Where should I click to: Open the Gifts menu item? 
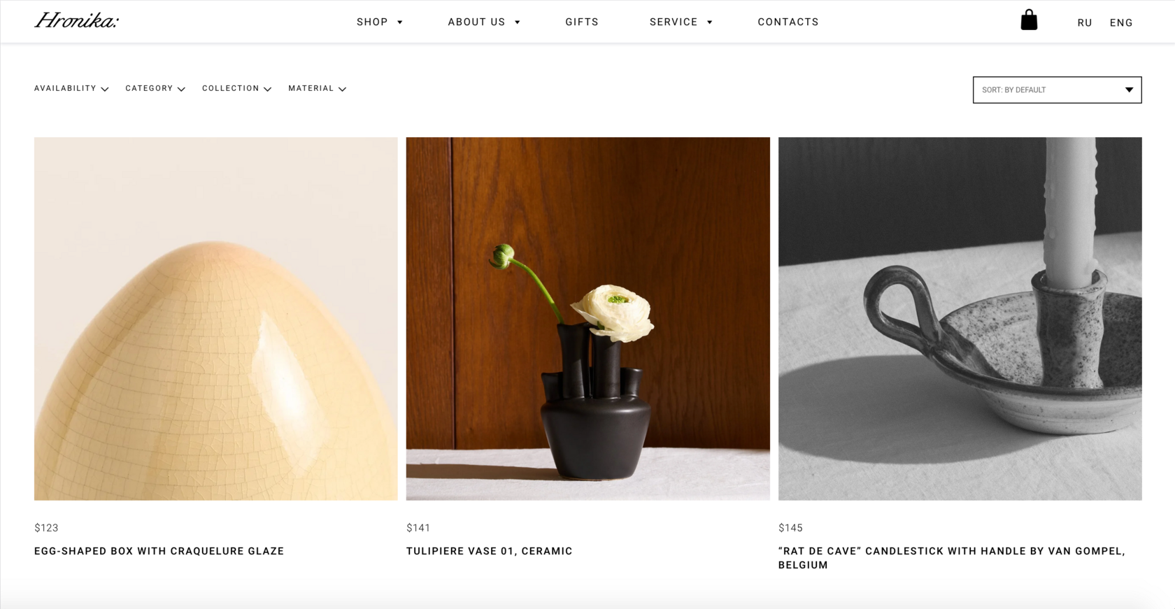coord(582,22)
